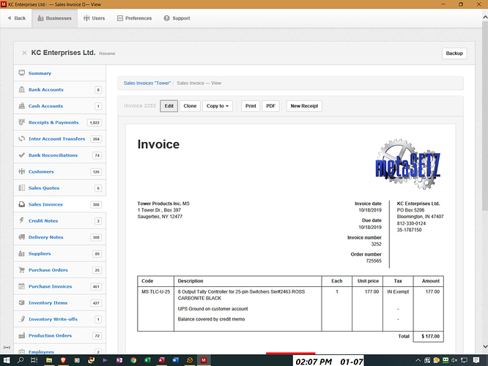488x366 pixels.
Task: View Inventory Items list
Action: coord(48,303)
